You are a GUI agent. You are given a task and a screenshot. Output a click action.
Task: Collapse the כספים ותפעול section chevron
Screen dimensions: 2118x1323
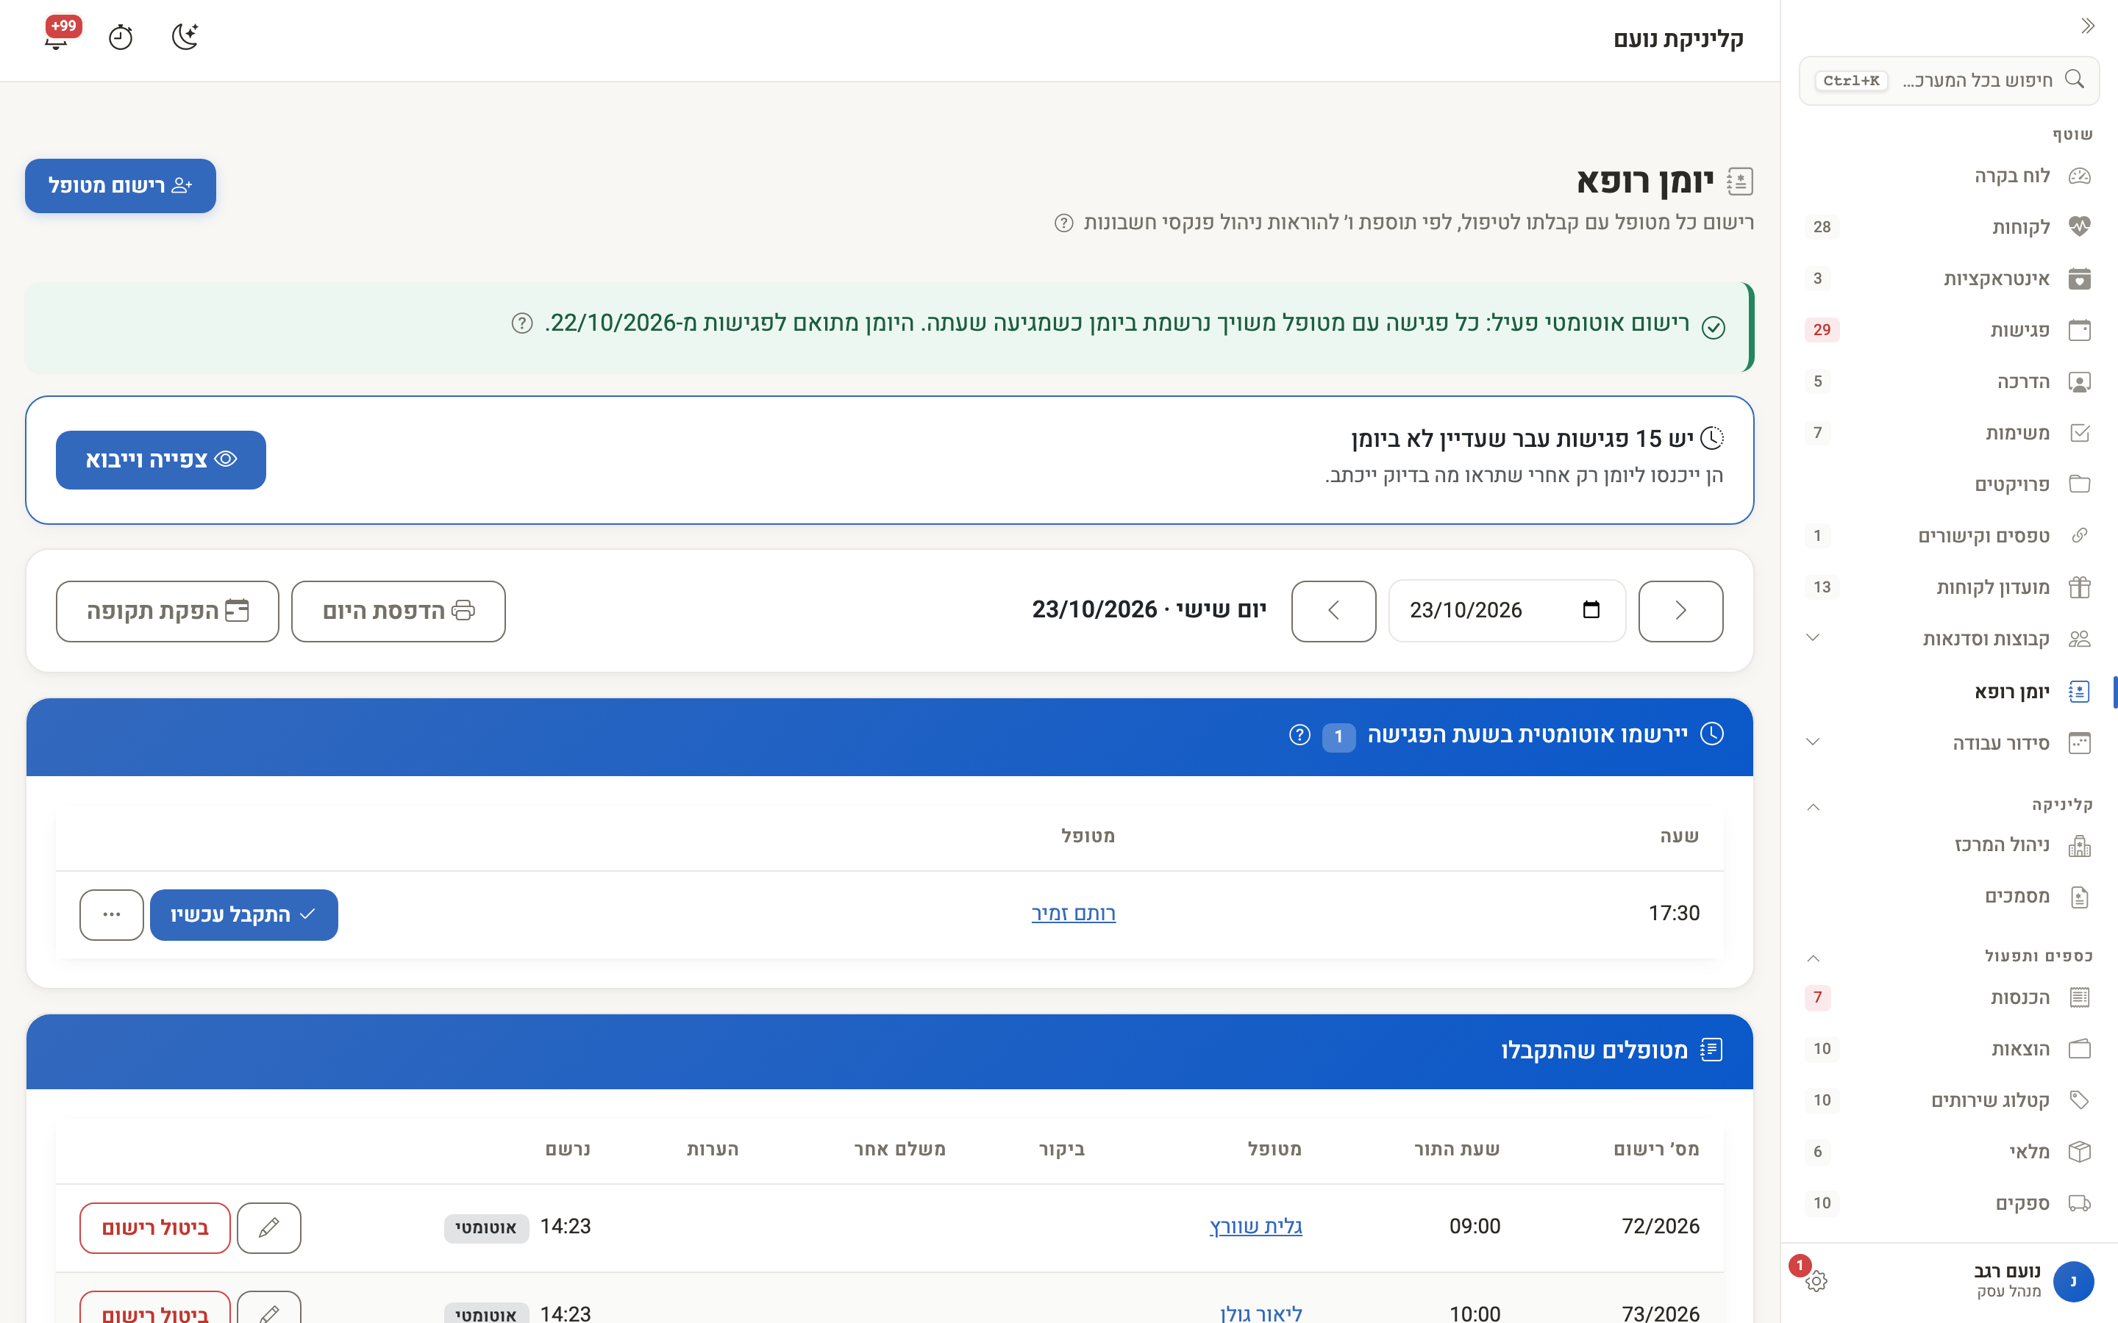pyautogui.click(x=1813, y=958)
